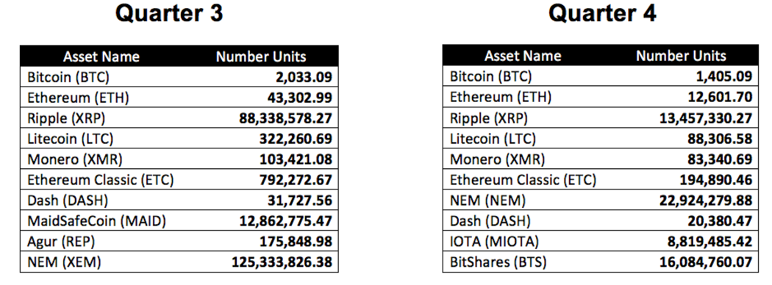Click MaidSafeCoin (MAID) row label

(96, 221)
